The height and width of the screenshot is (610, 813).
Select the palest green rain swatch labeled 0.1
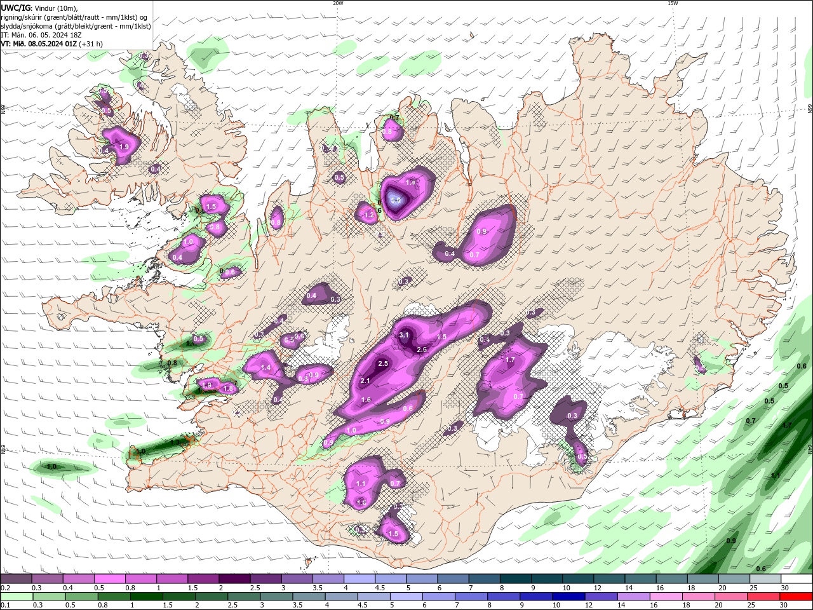17,597
